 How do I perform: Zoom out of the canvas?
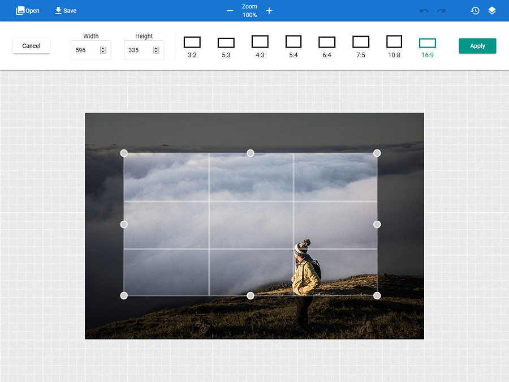(x=230, y=10)
